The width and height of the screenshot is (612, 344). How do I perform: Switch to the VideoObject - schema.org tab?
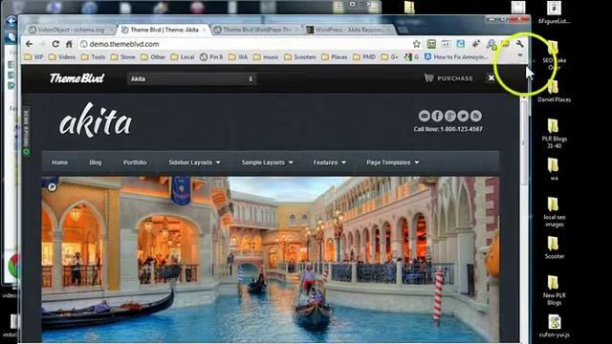pos(70,30)
